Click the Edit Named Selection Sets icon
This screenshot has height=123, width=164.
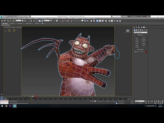click(x=71, y=21)
